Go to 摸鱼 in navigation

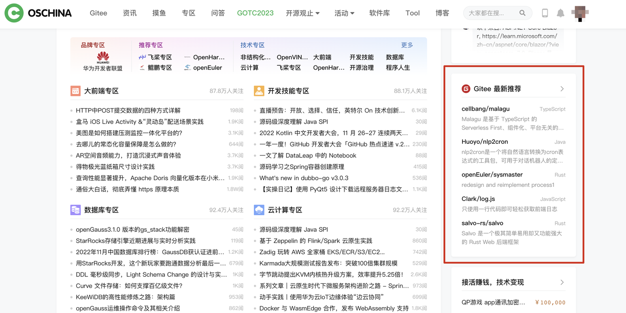159,13
